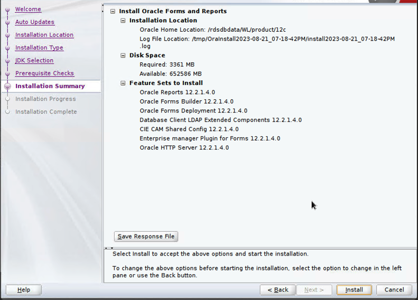Collapse Install Oracle Forms and Reports node
418x300 pixels.
pos(113,11)
